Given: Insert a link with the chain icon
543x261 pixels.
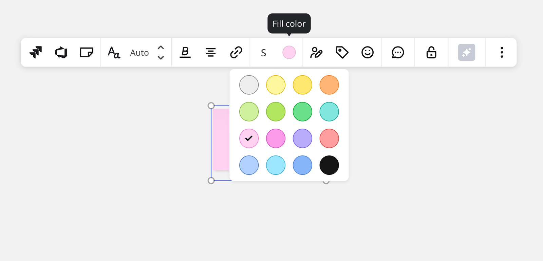Looking at the screenshot, I should (x=236, y=52).
